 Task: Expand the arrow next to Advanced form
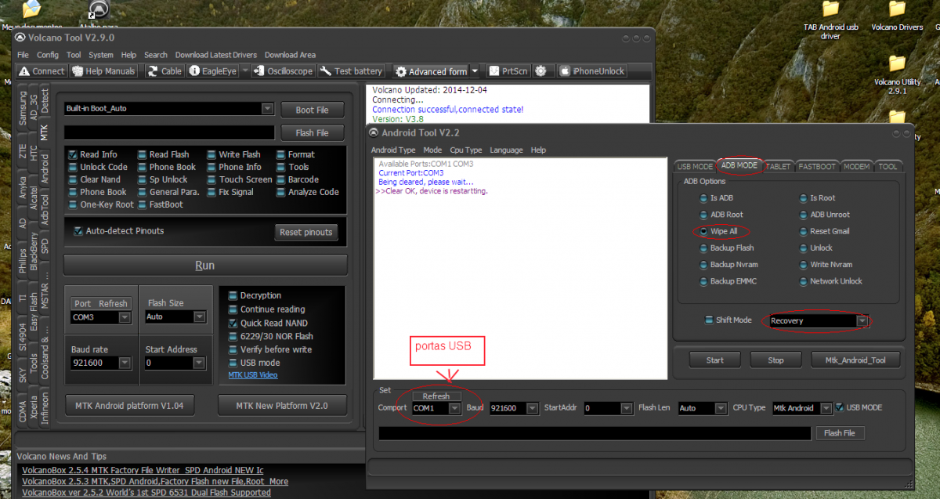[475, 71]
